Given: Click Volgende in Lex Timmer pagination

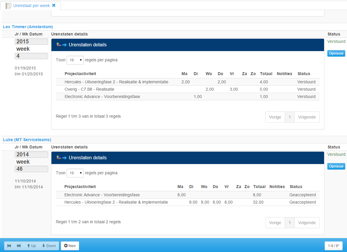Looking at the screenshot, I should 307,117.
